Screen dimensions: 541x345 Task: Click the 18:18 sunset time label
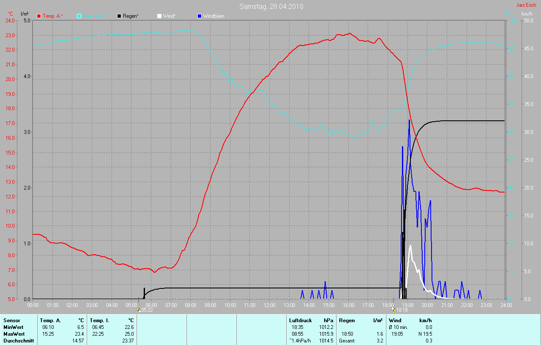402,310
